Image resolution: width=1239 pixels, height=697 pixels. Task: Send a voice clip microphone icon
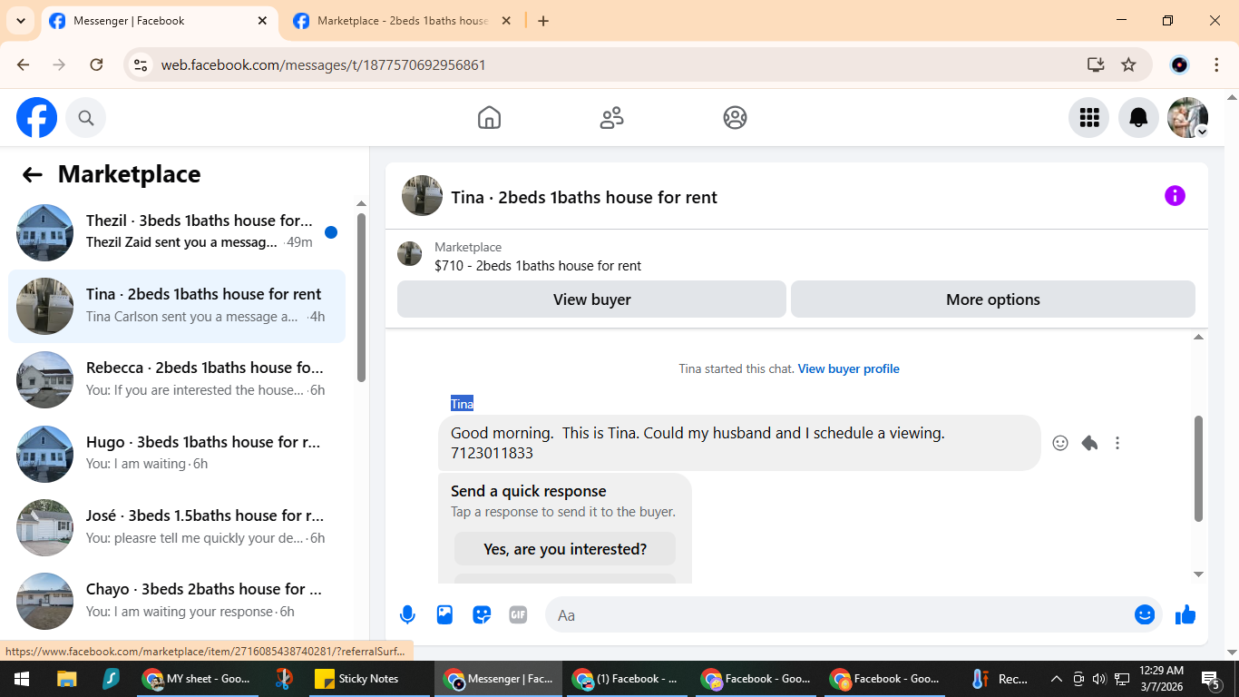click(407, 615)
